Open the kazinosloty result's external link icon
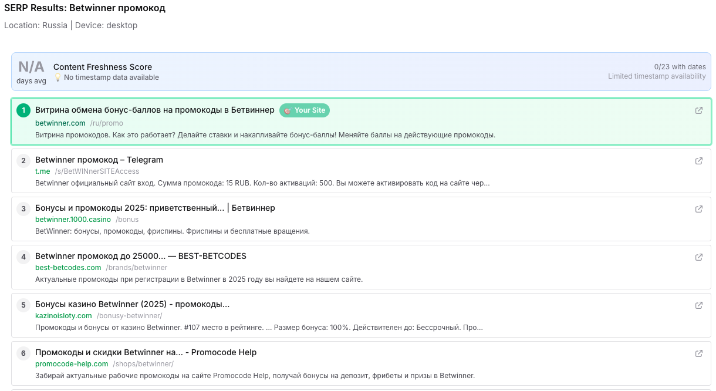Image resolution: width=716 pixels, height=391 pixels. [698, 305]
